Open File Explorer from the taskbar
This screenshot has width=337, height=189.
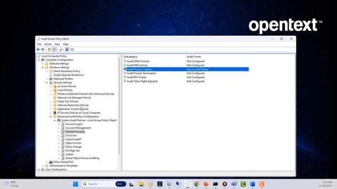pyautogui.click(x=141, y=184)
